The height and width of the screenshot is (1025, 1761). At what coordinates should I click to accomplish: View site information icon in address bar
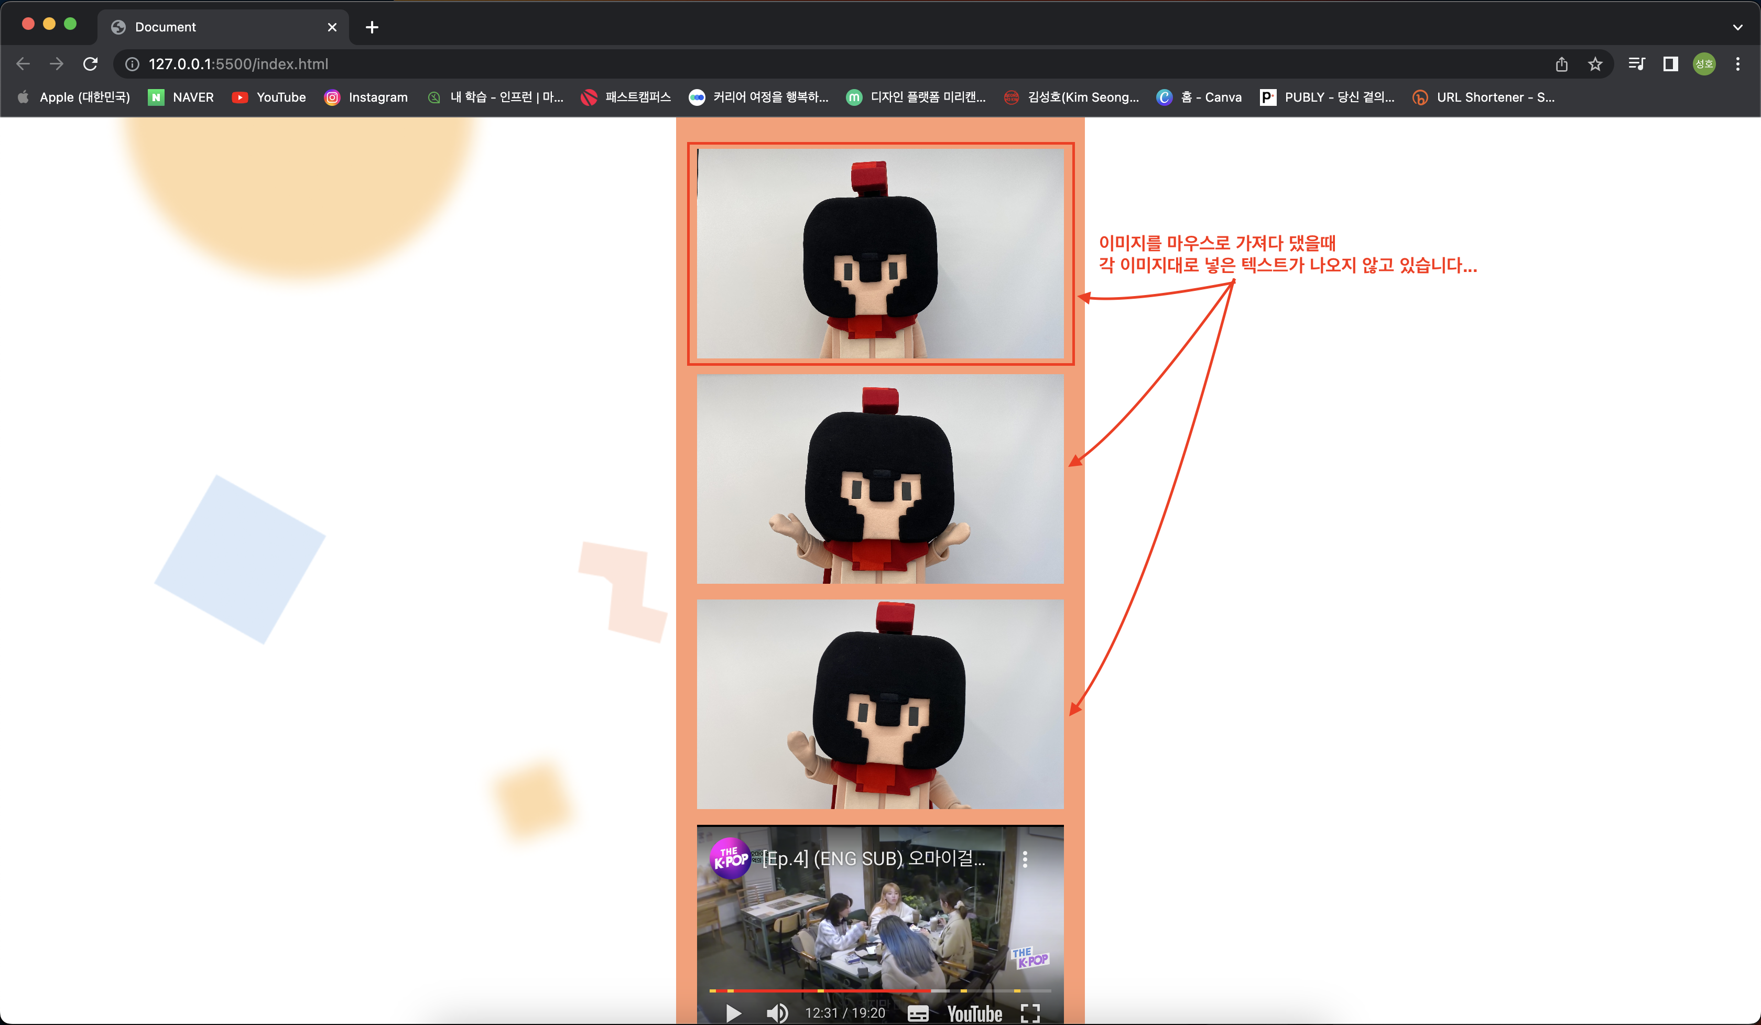pyautogui.click(x=132, y=64)
